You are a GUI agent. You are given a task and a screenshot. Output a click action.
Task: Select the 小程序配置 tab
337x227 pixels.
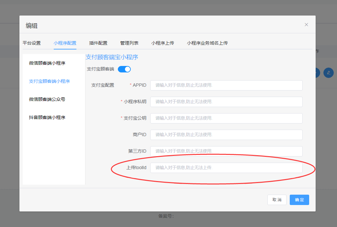(x=65, y=43)
